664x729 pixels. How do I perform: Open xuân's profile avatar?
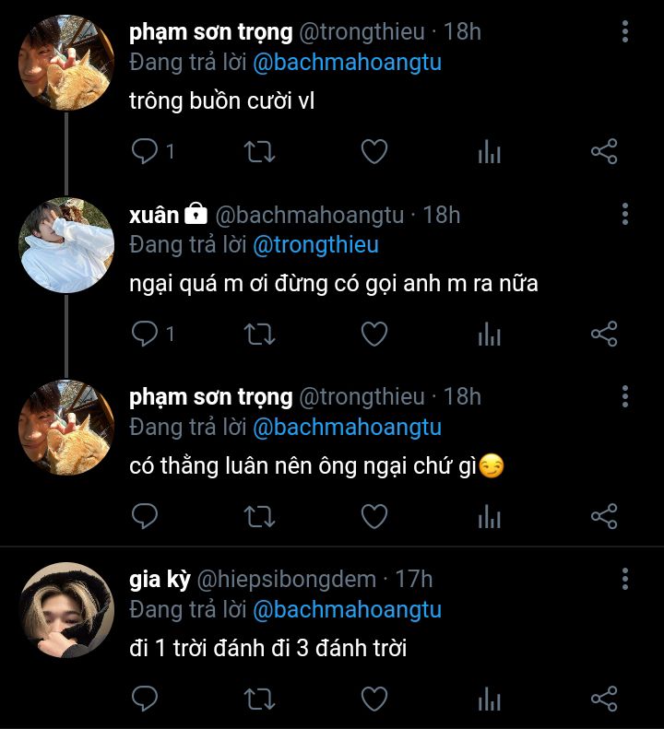[66, 245]
